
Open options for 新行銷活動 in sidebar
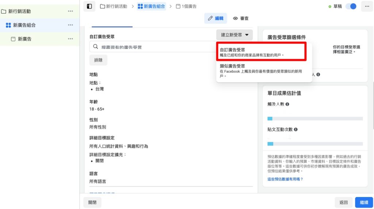(x=70, y=11)
